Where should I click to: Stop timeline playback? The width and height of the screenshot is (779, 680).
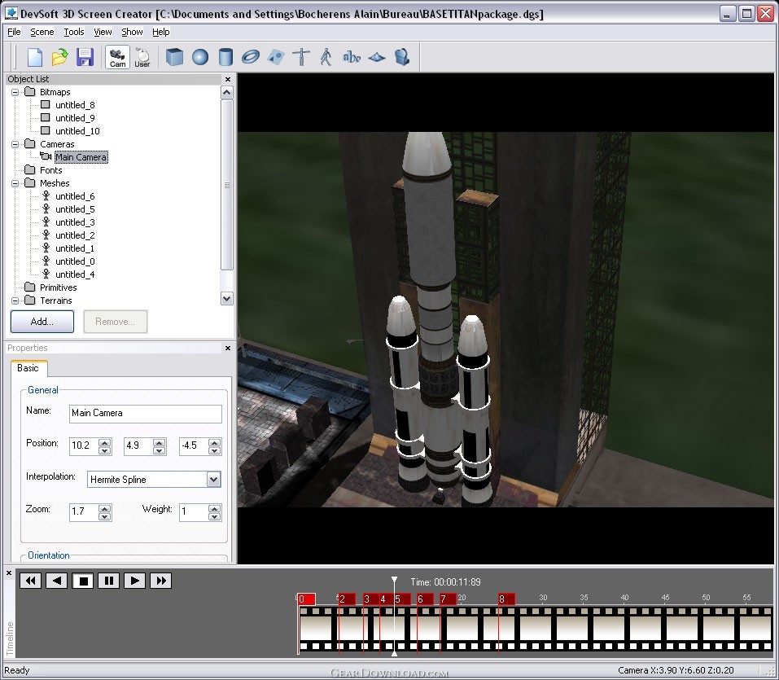83,581
